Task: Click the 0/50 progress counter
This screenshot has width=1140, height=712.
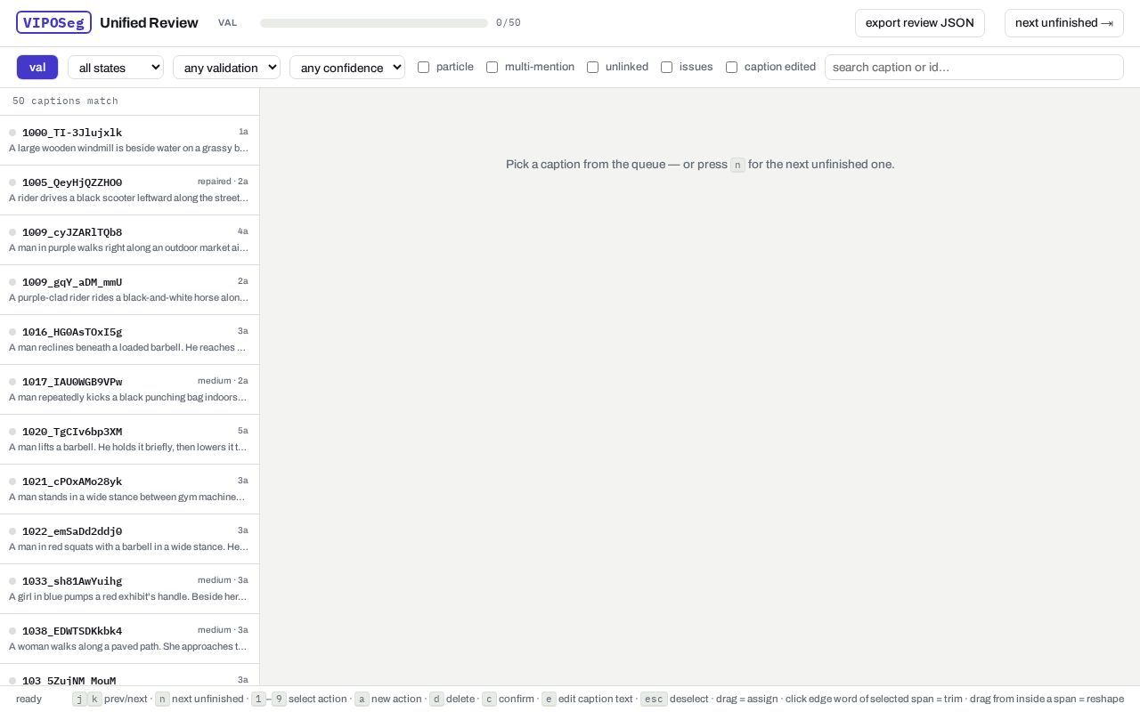Action: pos(509,23)
